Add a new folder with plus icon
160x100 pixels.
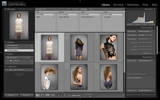[x=32, y=54]
